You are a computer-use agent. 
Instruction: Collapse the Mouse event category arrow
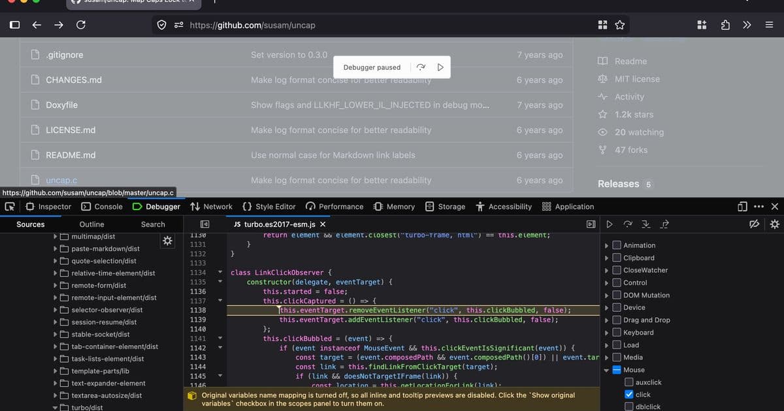point(607,370)
